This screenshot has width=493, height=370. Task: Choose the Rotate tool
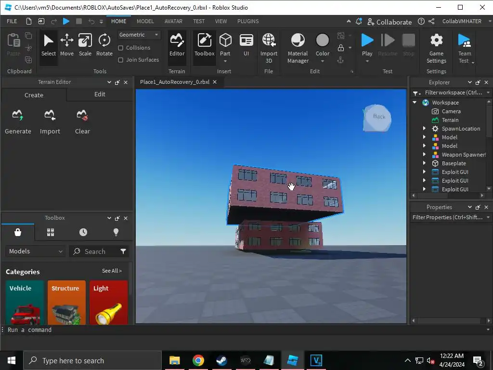click(104, 45)
